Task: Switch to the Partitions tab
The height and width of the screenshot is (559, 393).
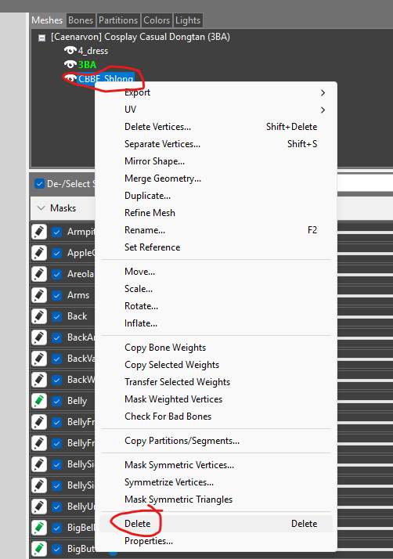Action: tap(118, 20)
